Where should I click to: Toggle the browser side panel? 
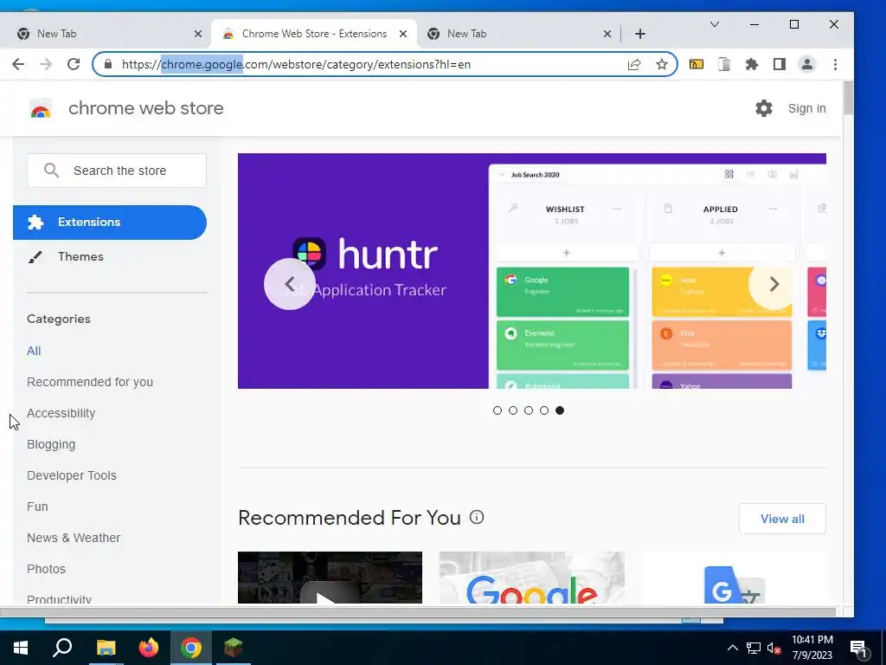(780, 64)
